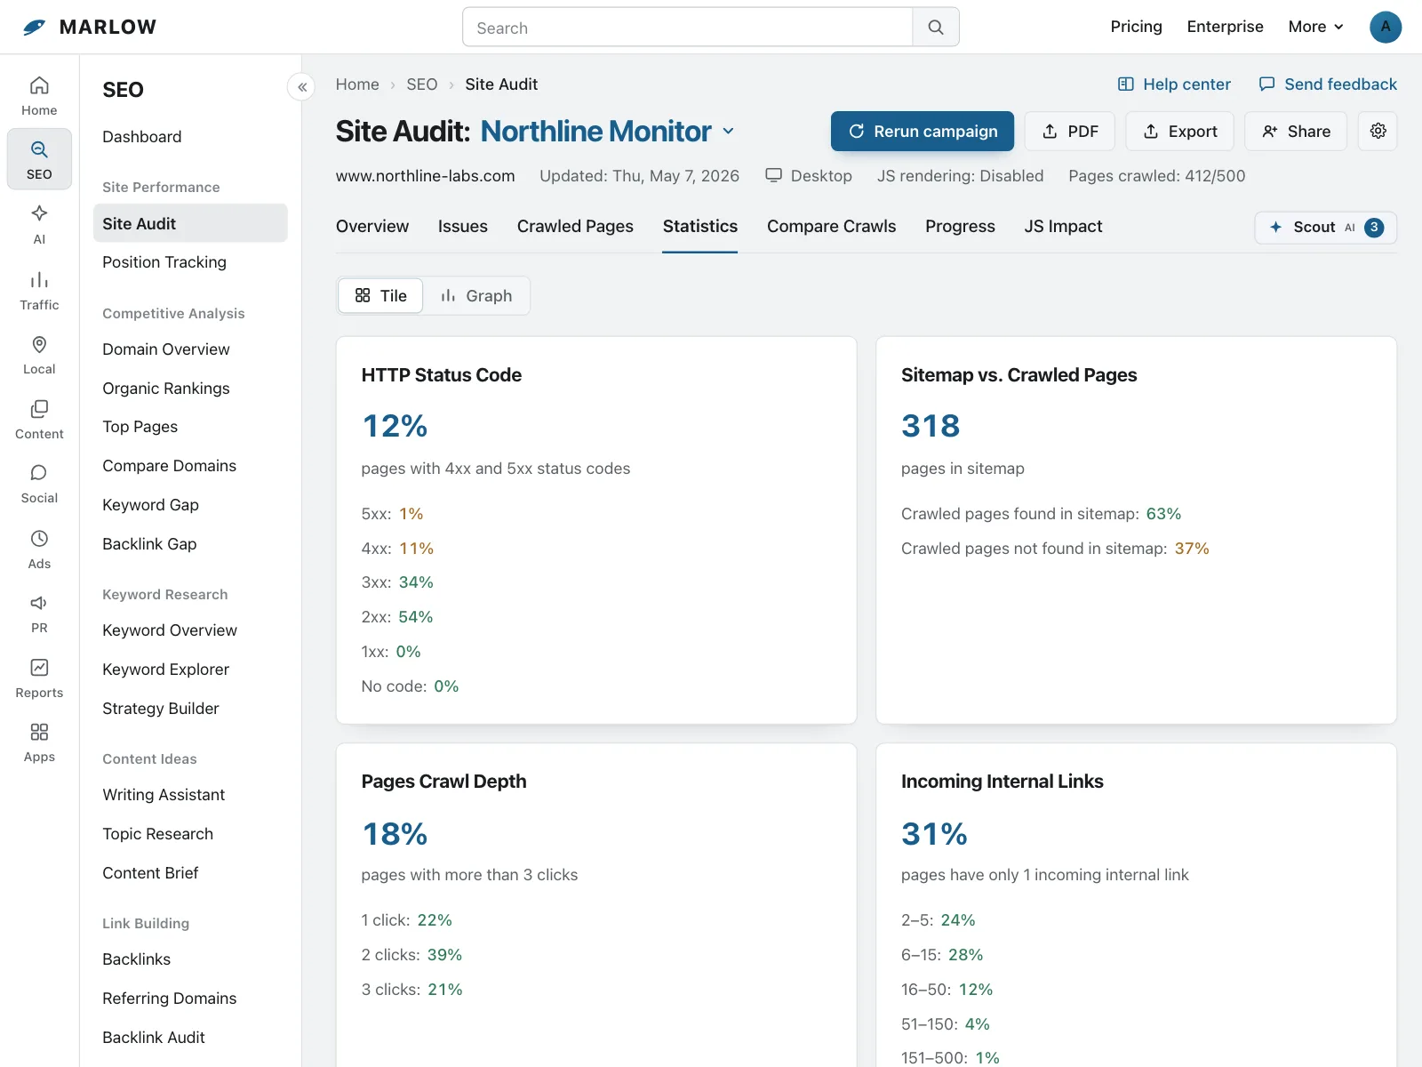Open Keyword Gap in sidebar
Screen dimensions: 1422x1067
click(190, 505)
